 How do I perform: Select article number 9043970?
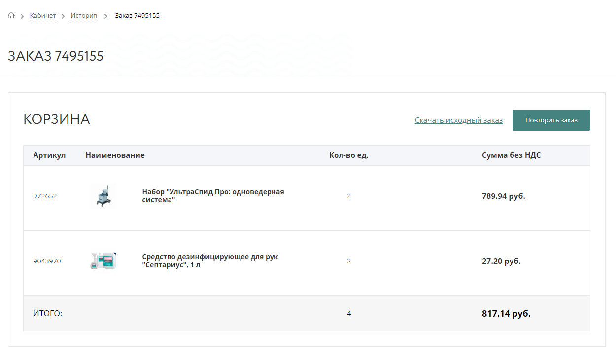(47, 261)
